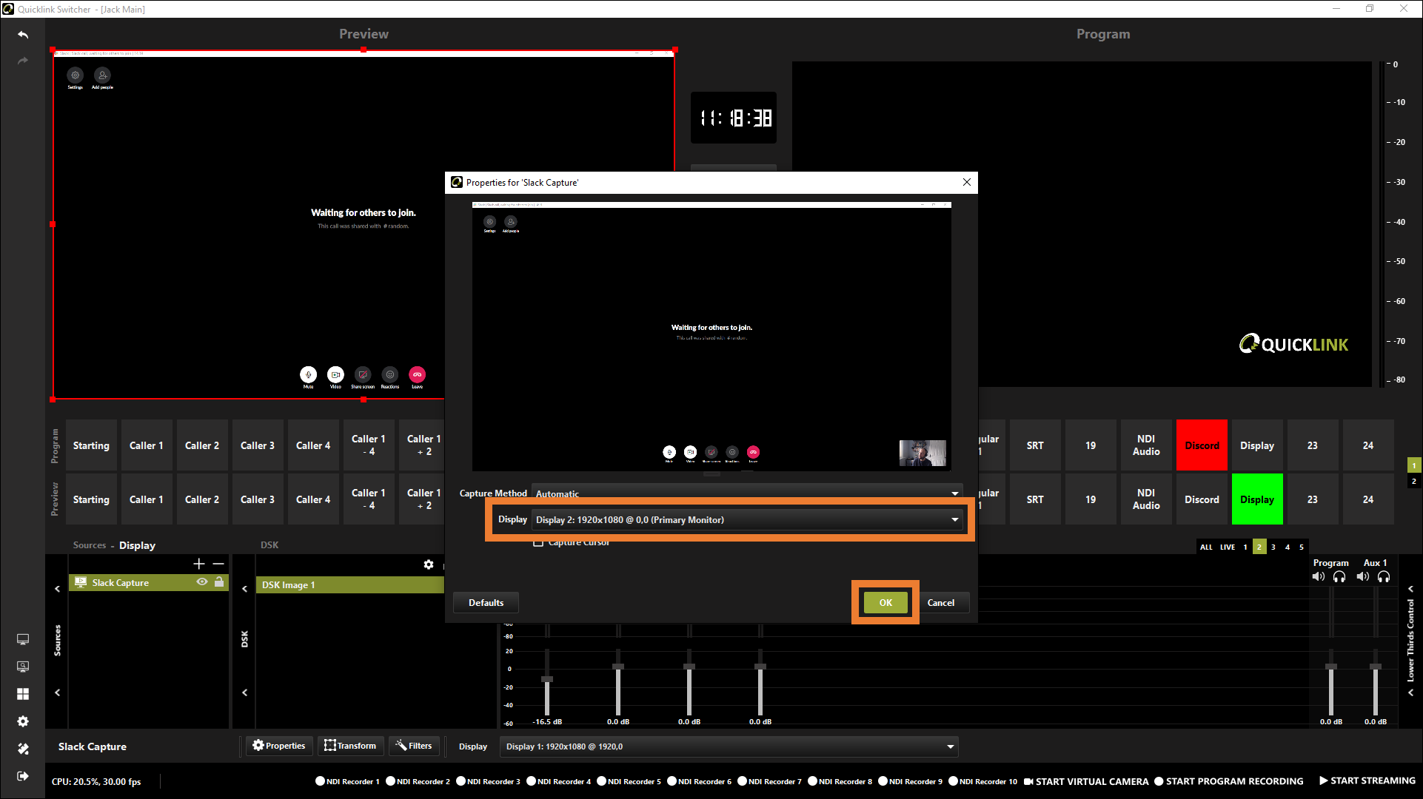Enable the Capture Cursor checkbox

538,542
